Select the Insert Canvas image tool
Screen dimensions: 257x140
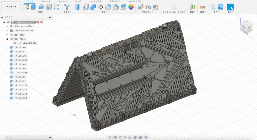(x=220, y=7)
